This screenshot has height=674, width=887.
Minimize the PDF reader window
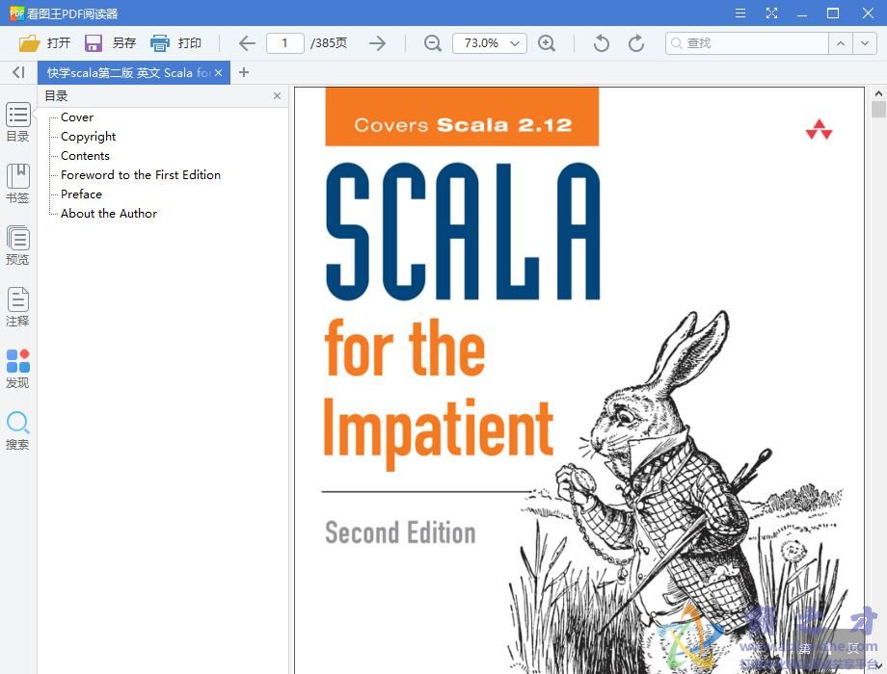pyautogui.click(x=802, y=13)
